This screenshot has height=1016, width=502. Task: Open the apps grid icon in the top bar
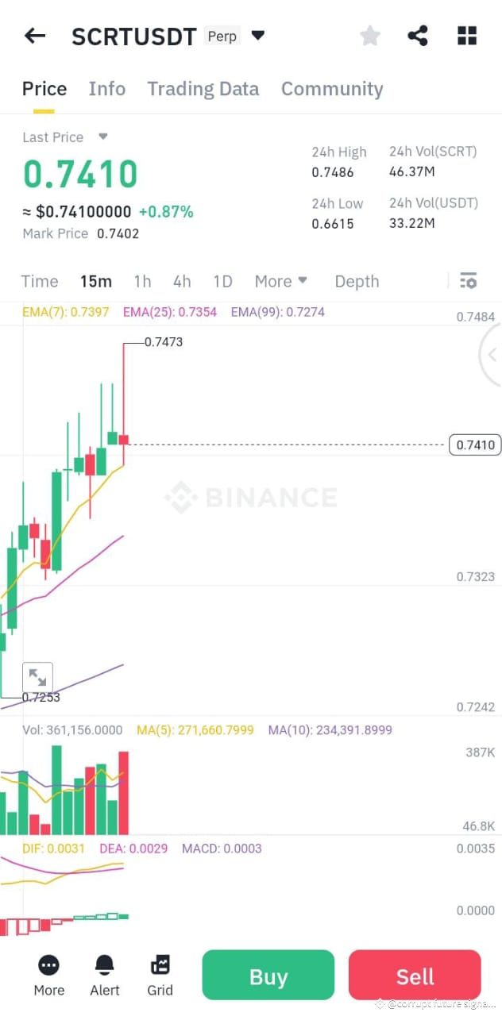pyautogui.click(x=466, y=35)
